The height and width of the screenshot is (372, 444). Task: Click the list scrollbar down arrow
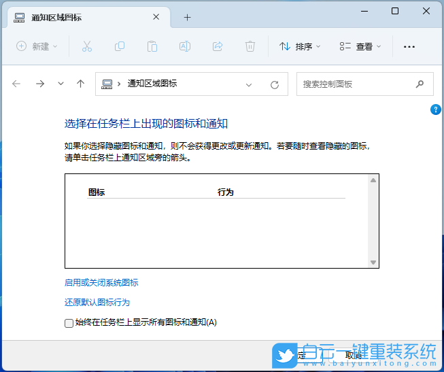click(373, 263)
